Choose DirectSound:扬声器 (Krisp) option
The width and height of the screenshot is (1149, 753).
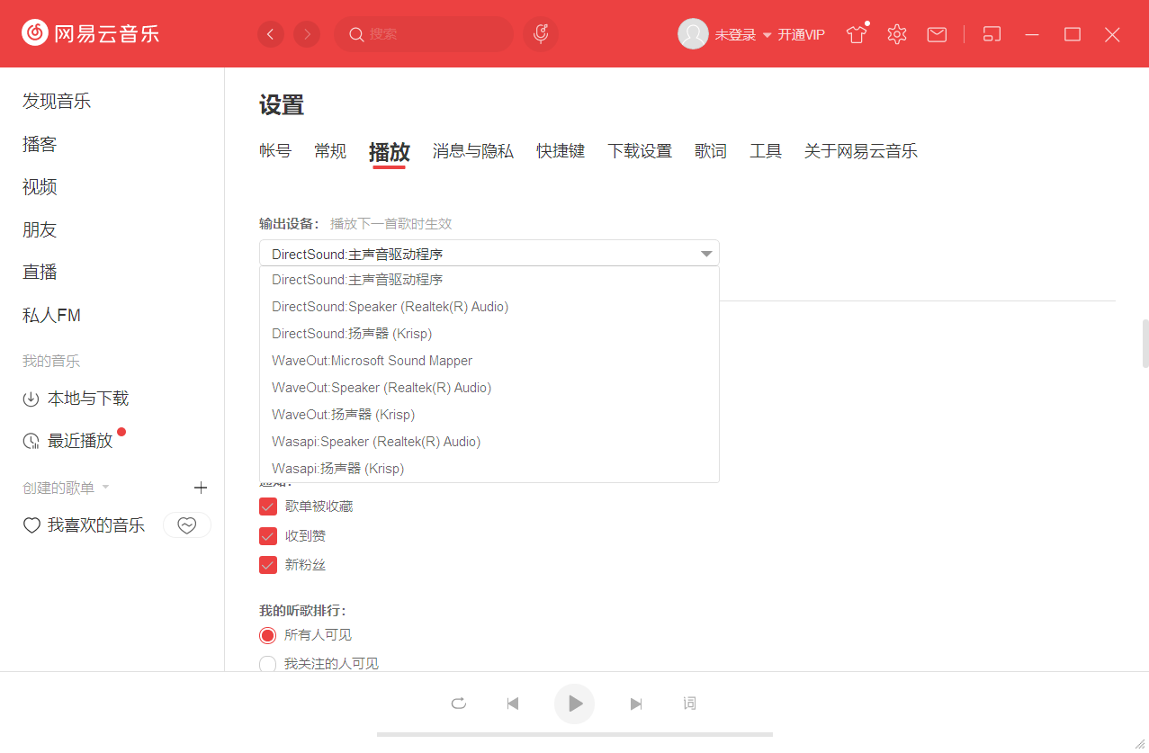coord(489,334)
